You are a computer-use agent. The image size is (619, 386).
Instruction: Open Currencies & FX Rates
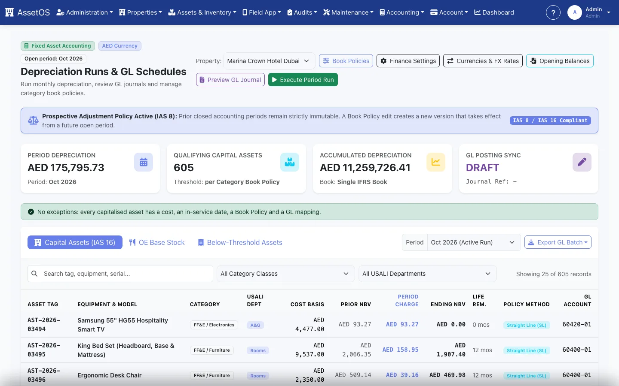(x=483, y=61)
